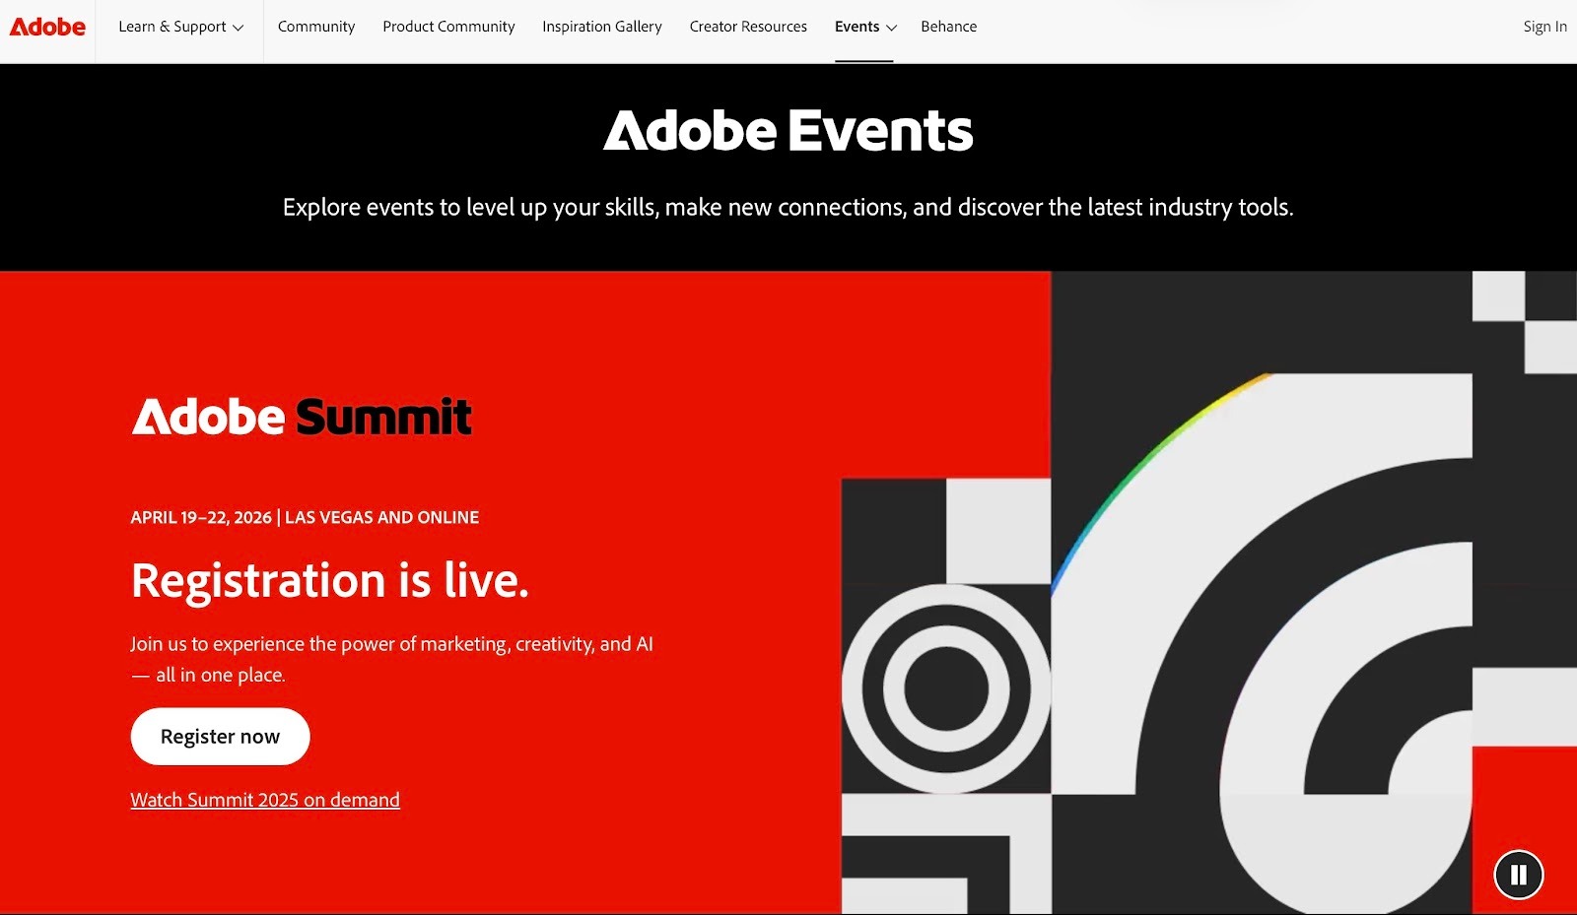Click the date 'APRIL 19–22, 2026 | LAS VEGAS AND ONLINE'

(x=305, y=517)
